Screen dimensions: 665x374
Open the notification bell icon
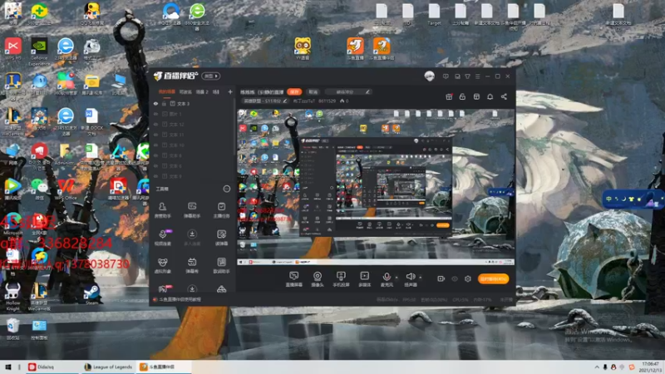490,96
